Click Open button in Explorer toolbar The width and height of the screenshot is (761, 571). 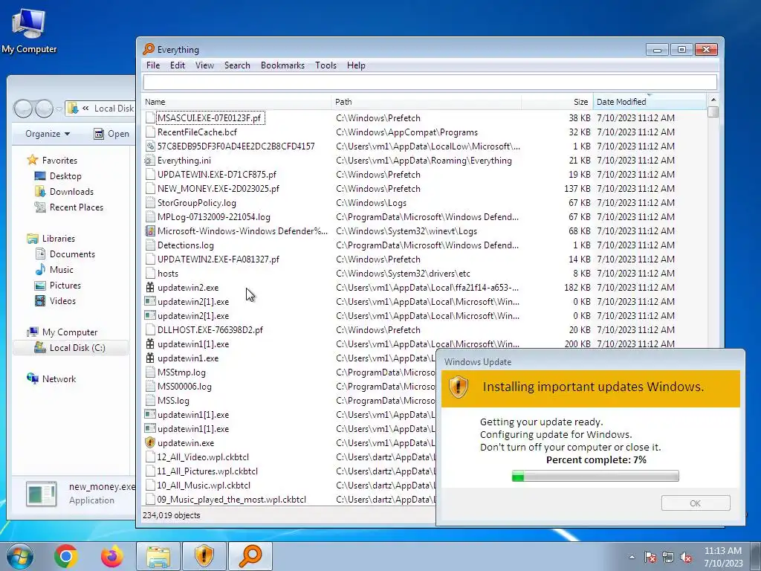[111, 134]
